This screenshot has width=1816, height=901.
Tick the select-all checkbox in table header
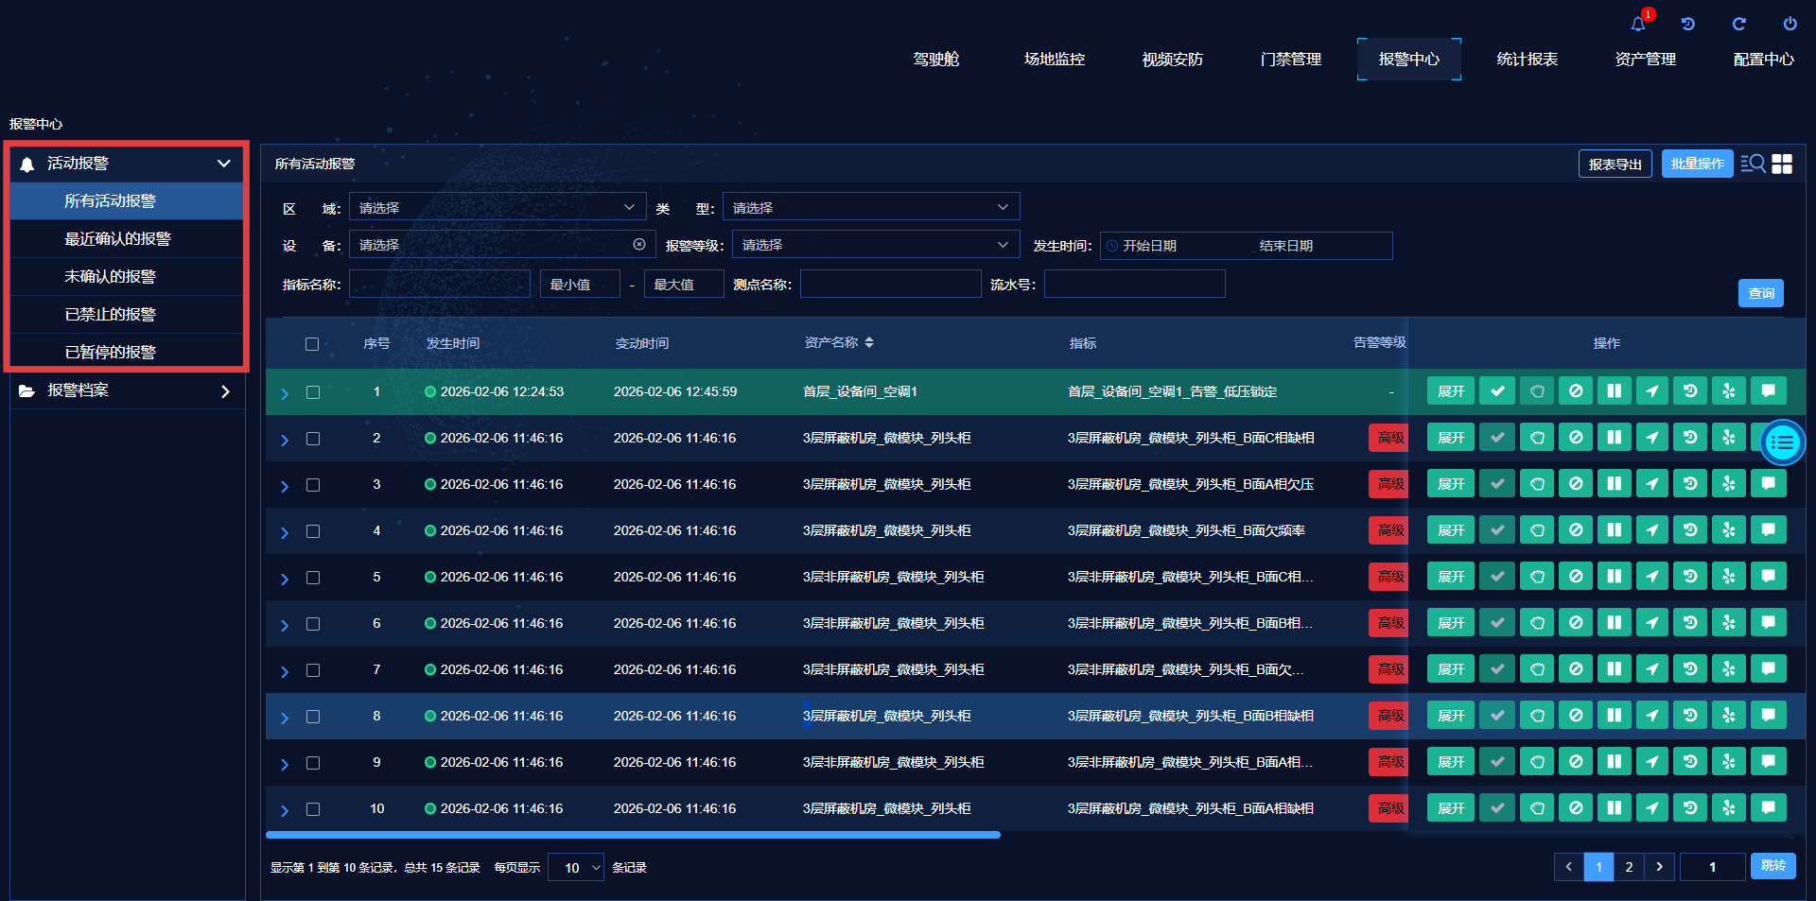(x=312, y=344)
